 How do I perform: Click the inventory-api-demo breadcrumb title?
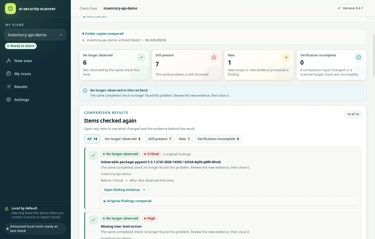coord(120,8)
